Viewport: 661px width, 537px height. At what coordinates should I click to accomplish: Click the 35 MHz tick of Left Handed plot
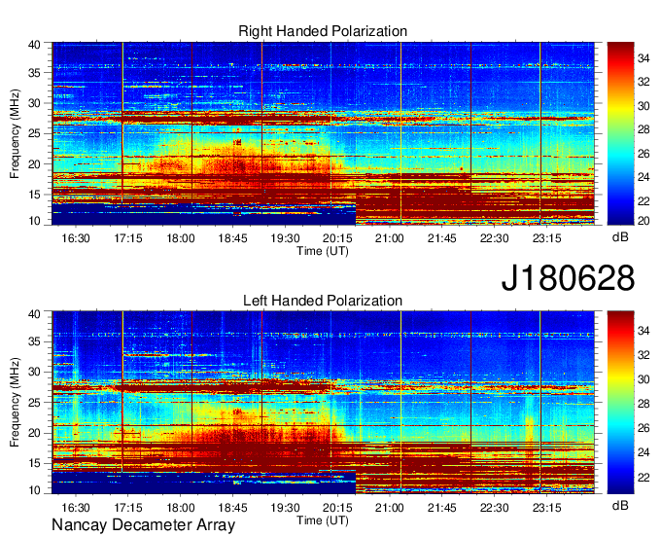[35, 341]
